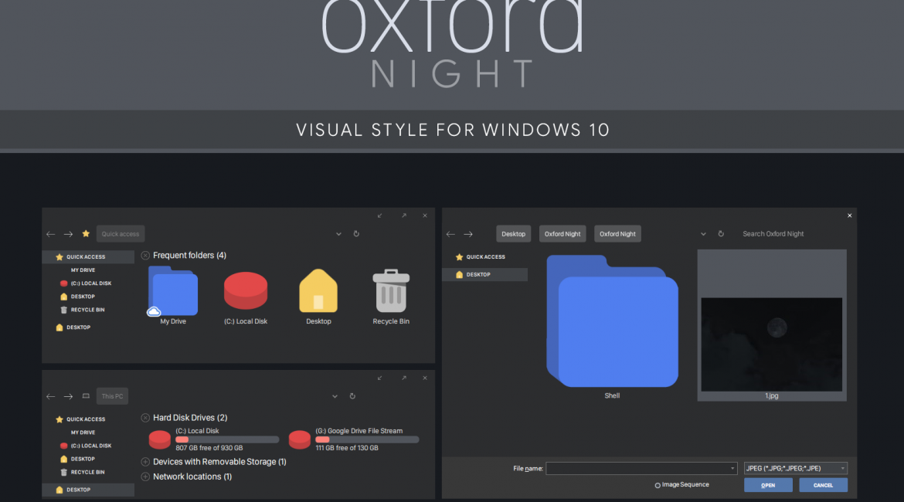904x502 pixels.
Task: Select DESKTOP in the file dialog sidebar
Action: coord(485,275)
